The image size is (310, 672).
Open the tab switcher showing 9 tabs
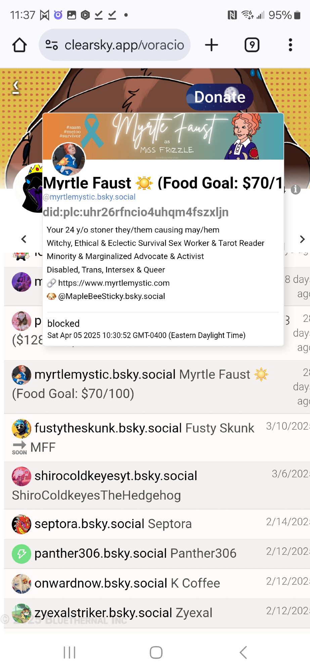coord(252,45)
